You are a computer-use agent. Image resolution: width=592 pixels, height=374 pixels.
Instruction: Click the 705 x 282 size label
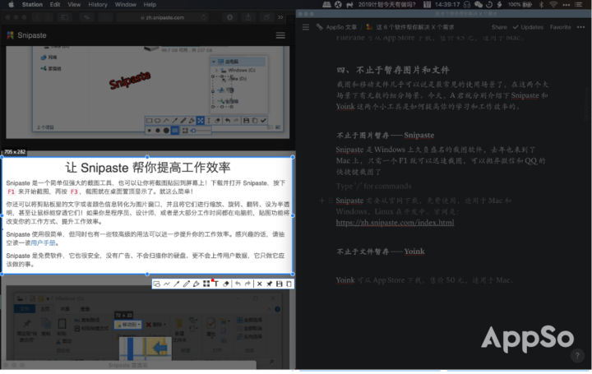(x=15, y=152)
